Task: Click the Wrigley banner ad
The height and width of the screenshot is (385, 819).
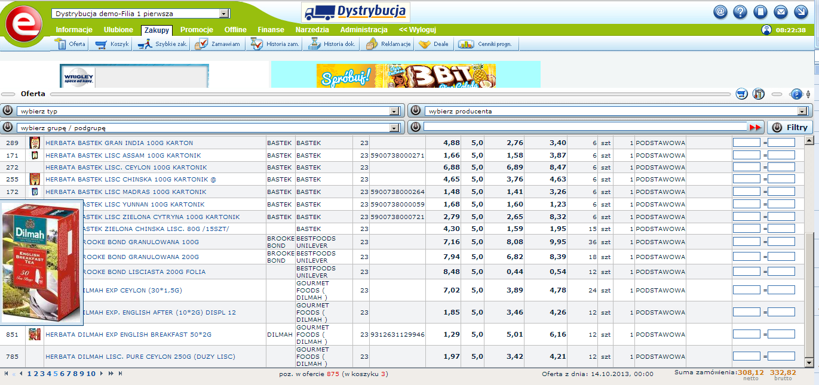Action: click(x=134, y=76)
